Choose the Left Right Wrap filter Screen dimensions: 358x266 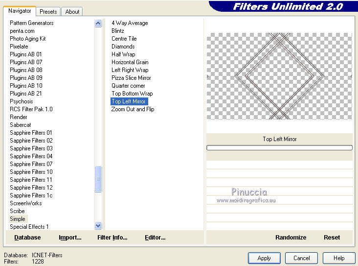[130, 70]
